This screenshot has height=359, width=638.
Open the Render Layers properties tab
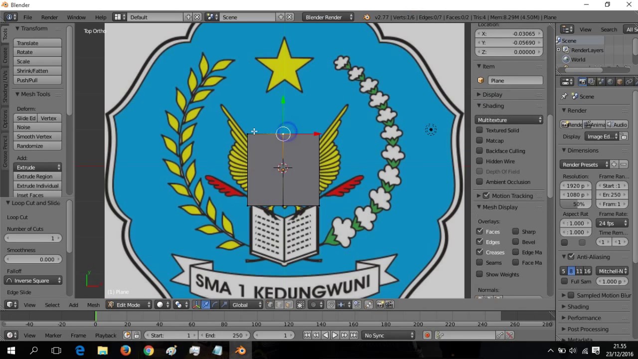[x=592, y=82]
